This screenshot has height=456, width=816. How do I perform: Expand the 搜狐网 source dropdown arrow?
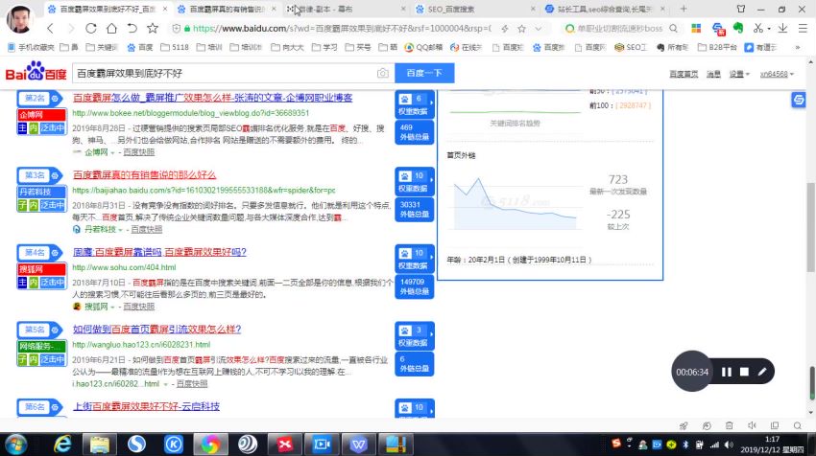coord(113,307)
